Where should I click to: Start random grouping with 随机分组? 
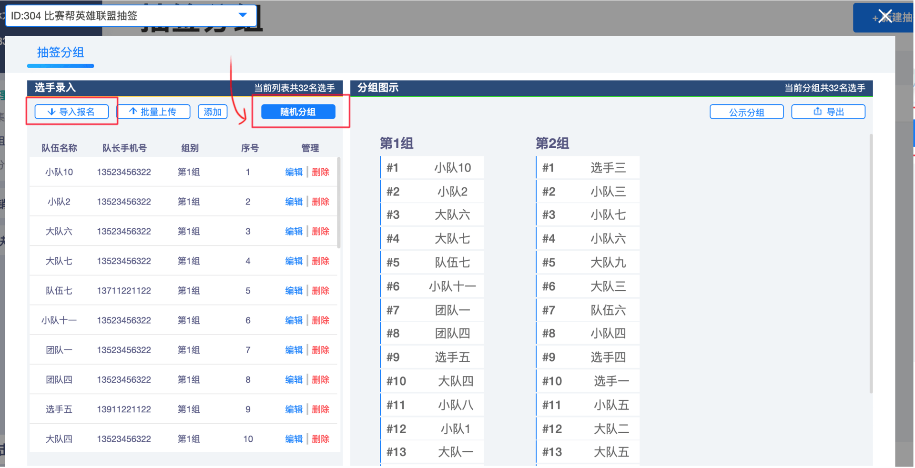[x=298, y=112]
